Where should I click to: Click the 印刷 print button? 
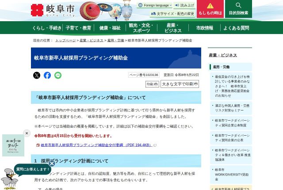(x=152, y=84)
